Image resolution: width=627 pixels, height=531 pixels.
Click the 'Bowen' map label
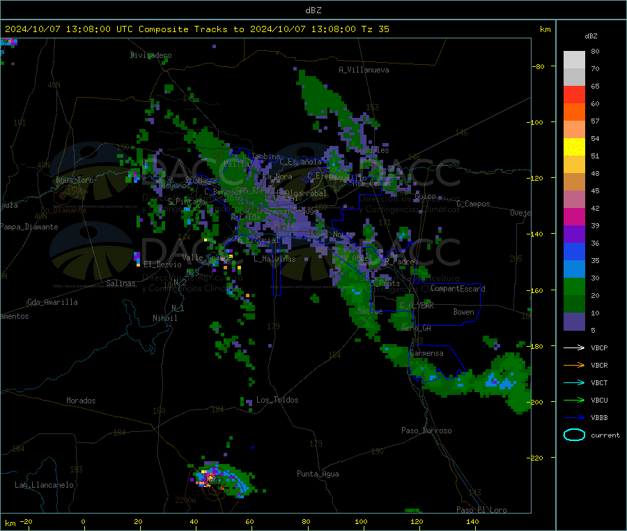click(463, 312)
